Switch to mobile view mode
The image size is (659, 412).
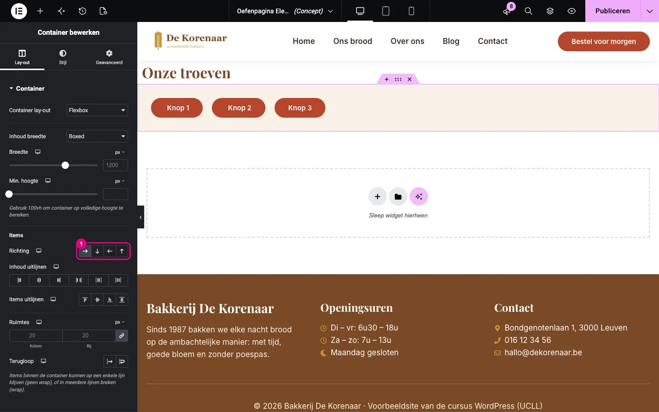tap(411, 11)
